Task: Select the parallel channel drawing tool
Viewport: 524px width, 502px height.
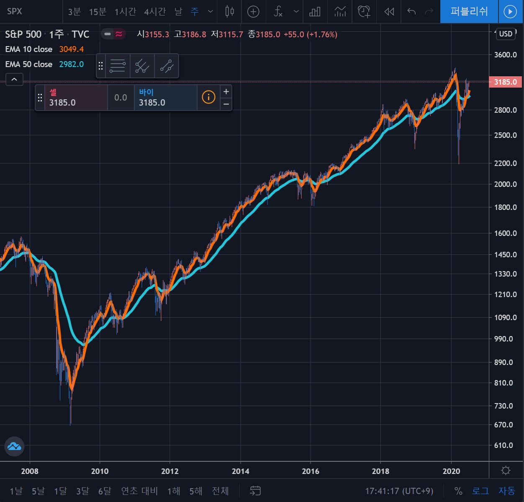Action: pos(142,66)
